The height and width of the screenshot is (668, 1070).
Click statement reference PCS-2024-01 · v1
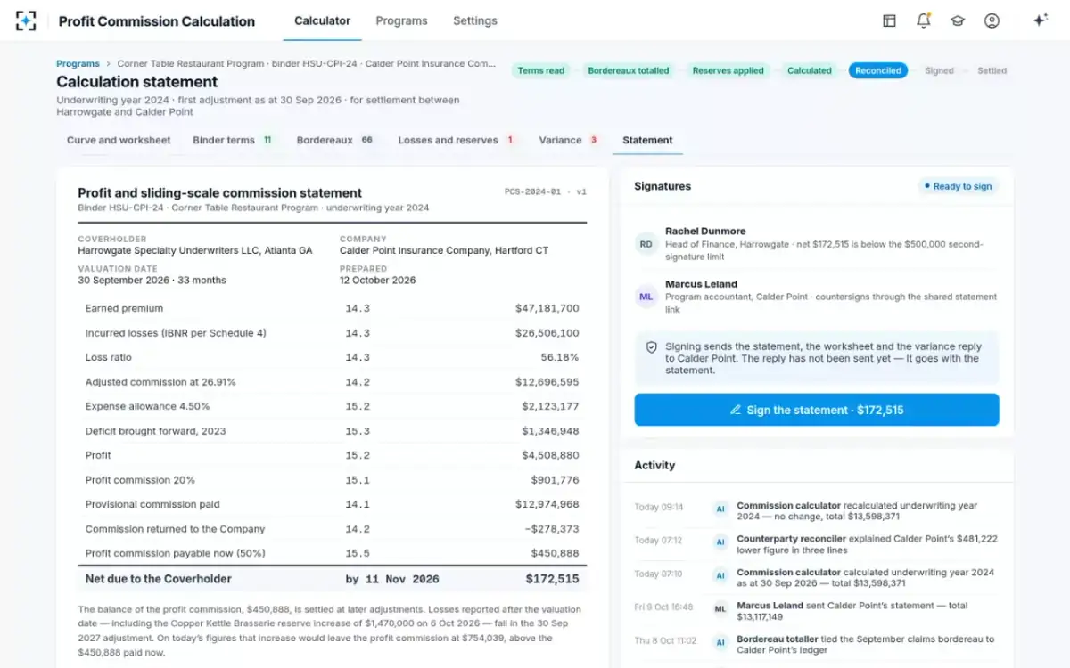(546, 191)
